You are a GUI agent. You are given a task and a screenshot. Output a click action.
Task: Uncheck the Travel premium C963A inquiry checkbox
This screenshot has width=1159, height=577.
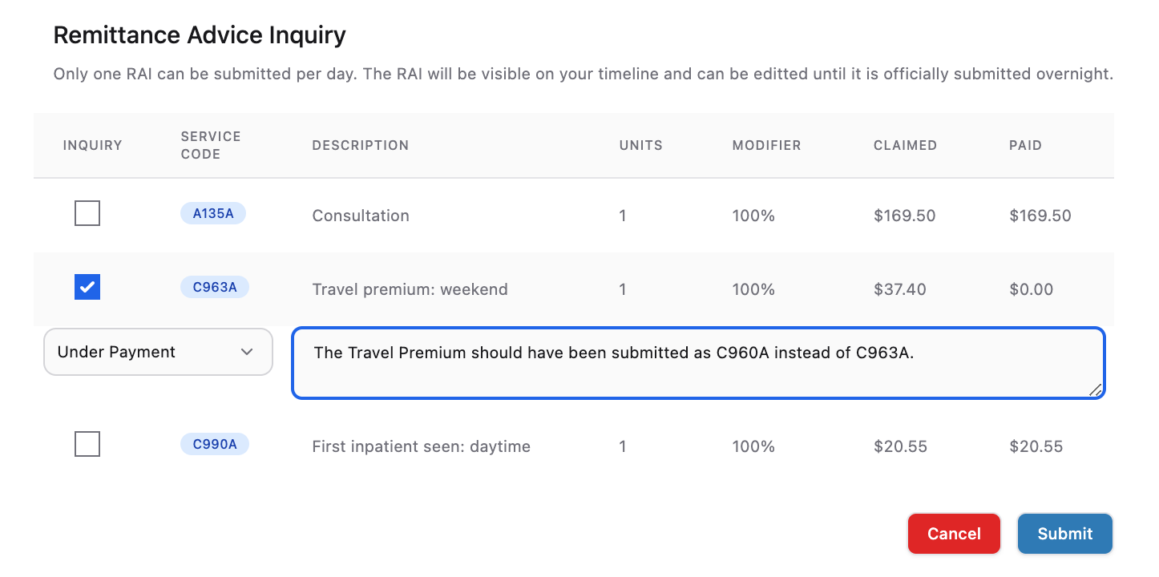pyautogui.click(x=87, y=287)
